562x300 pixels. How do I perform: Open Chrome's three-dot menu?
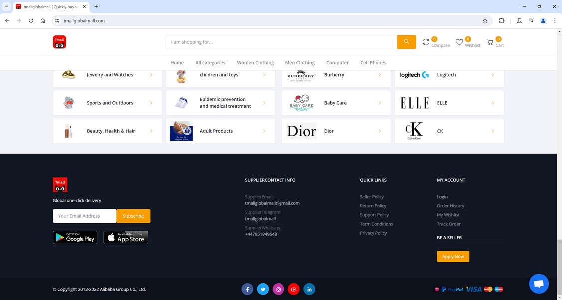555,21
